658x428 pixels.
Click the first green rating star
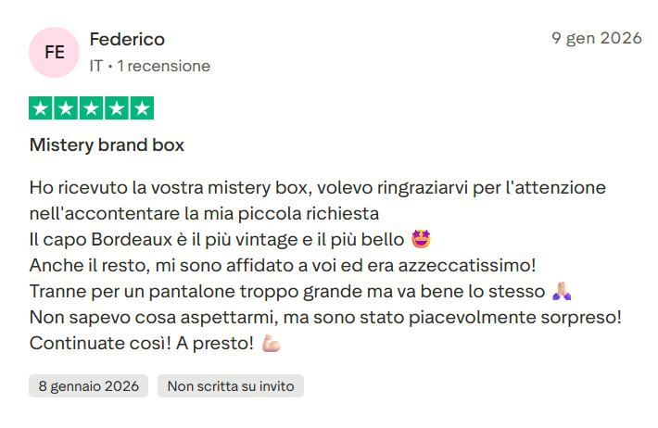42,108
